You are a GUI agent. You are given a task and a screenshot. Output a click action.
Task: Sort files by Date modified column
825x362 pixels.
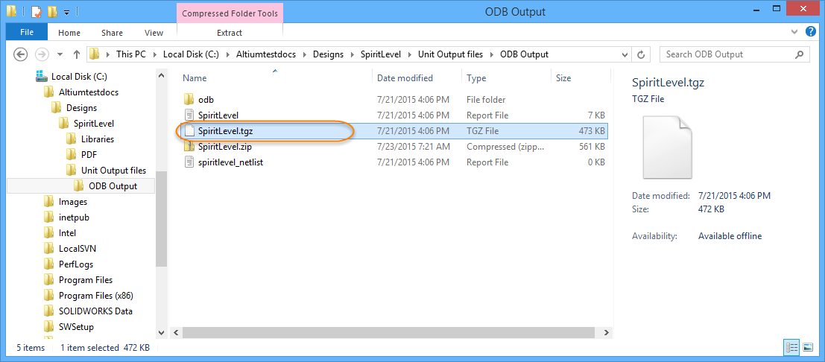pyautogui.click(x=405, y=78)
